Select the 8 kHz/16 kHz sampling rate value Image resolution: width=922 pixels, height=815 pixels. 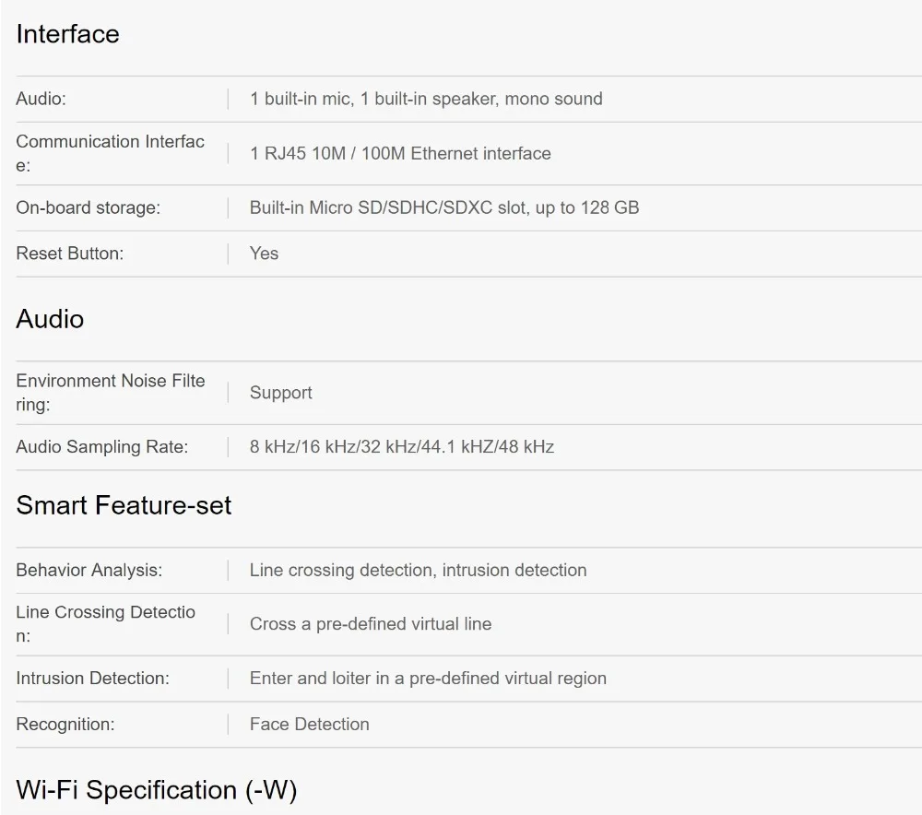click(401, 447)
